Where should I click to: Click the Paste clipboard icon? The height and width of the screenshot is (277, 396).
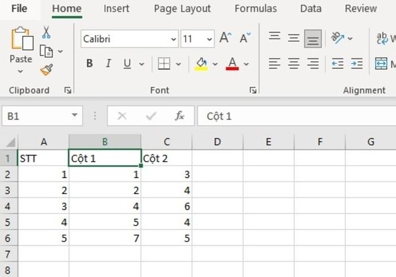pyautogui.click(x=21, y=38)
